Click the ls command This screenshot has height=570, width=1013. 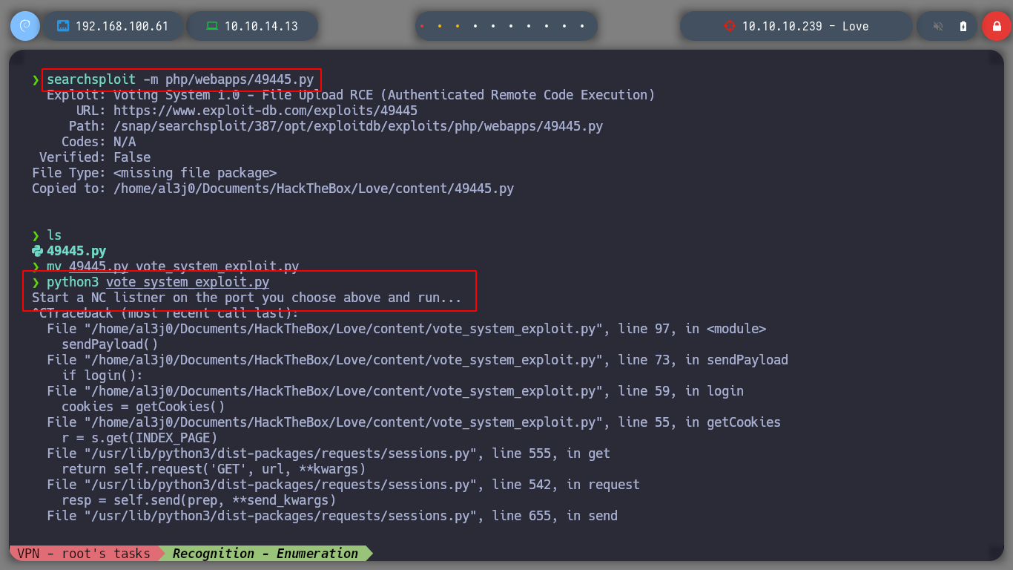54,235
